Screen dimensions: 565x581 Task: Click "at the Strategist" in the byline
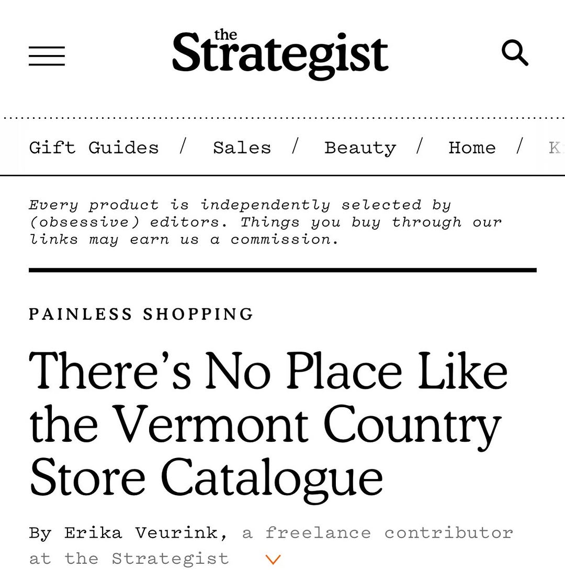coord(129,558)
